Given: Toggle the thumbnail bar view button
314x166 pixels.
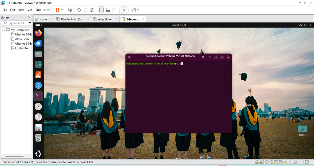Looking at the screenshot, I should pos(108,10).
